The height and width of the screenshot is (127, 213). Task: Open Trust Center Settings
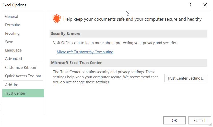186,78
